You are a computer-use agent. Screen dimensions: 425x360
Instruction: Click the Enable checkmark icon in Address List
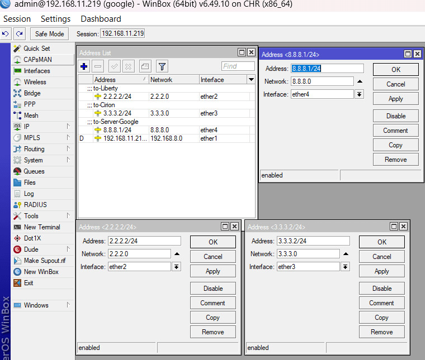coord(115,66)
